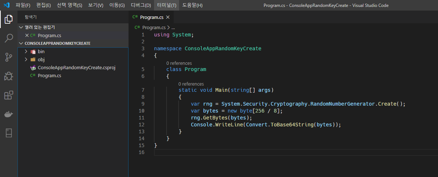Click 'ConsoleAppRandomKeyCreate' in namespace line
The image size is (438, 177).
pos(223,48)
